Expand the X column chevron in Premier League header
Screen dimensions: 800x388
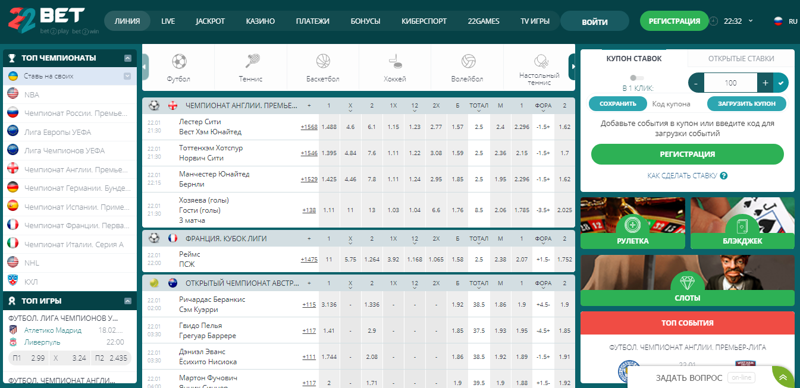click(350, 111)
